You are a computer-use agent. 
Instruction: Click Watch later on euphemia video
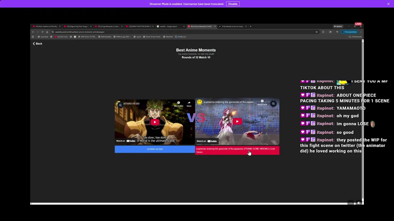(262, 103)
